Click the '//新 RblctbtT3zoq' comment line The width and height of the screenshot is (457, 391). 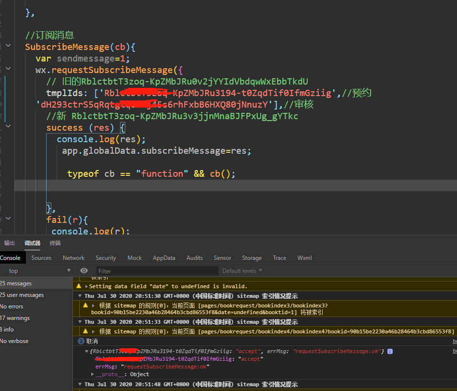click(x=172, y=116)
